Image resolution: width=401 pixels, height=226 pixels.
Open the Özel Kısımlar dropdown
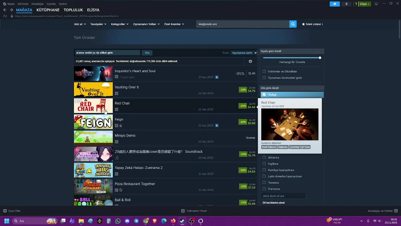pos(174,24)
